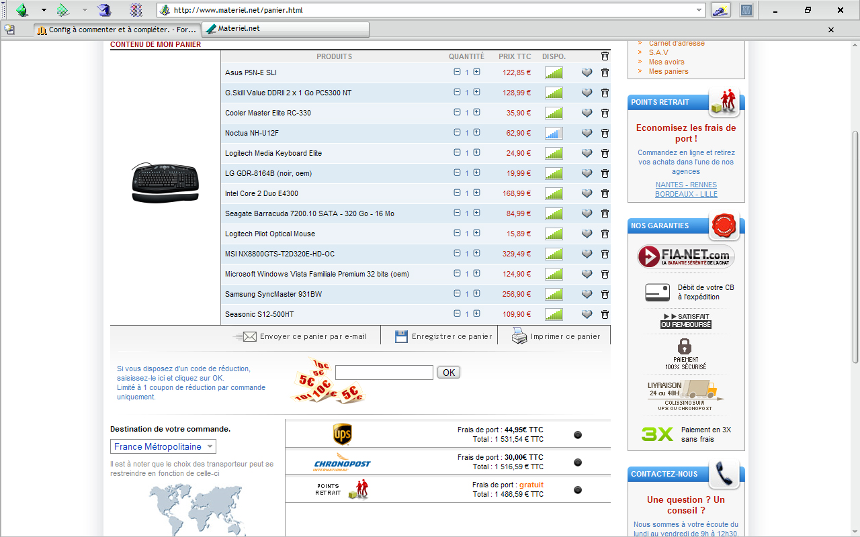The image size is (860, 537).
Task: Increase quantity of Seagate Barracuda 320 Go
Action: point(476,213)
